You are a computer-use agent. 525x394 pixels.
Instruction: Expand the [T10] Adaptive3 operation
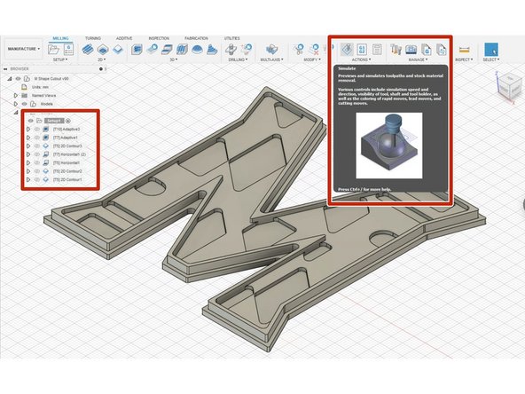tap(28, 129)
